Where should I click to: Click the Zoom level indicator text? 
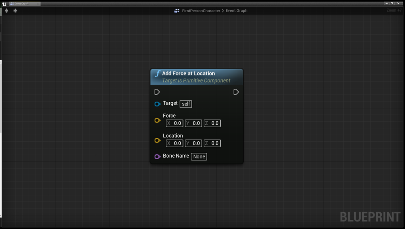tap(394, 10)
